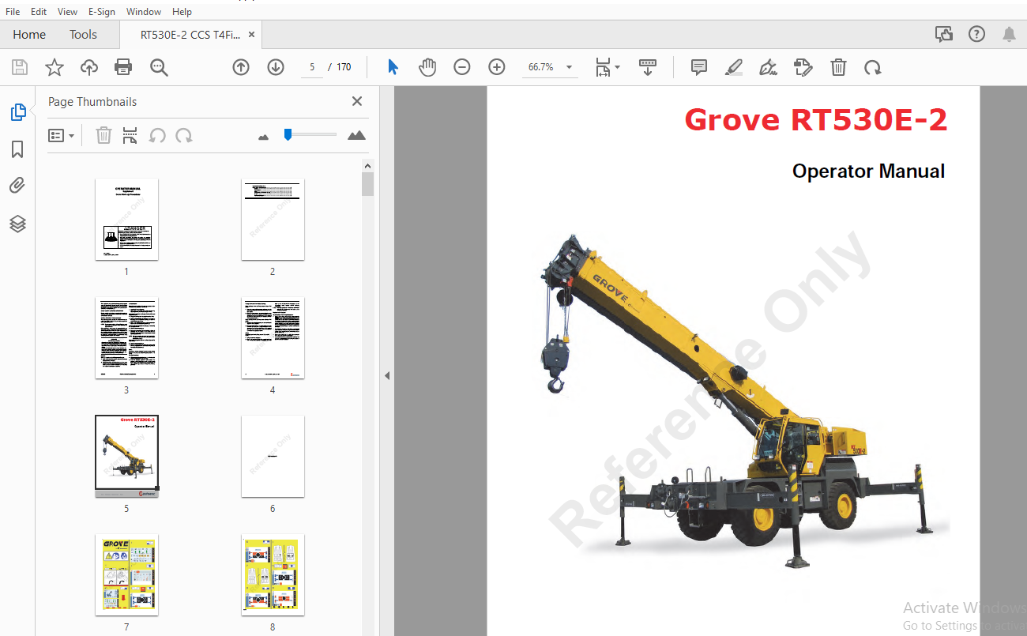Open the File menu
This screenshot has height=636, width=1027.
click(13, 12)
